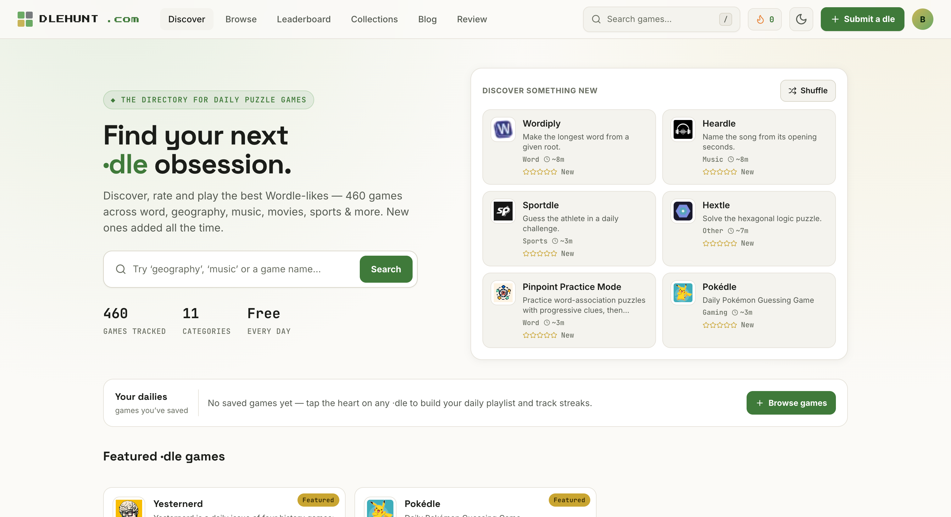This screenshot has width=951, height=517.
Task: Click the Pinpoint Practice Mode star rating
Action: [x=540, y=335]
